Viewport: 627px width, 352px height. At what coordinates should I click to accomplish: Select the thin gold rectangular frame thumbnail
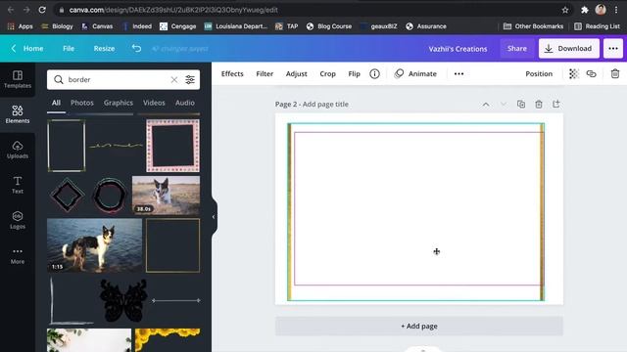pyautogui.click(x=67, y=146)
